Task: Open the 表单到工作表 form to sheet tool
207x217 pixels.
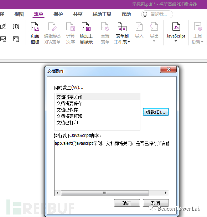Action: pyautogui.click(x=122, y=33)
